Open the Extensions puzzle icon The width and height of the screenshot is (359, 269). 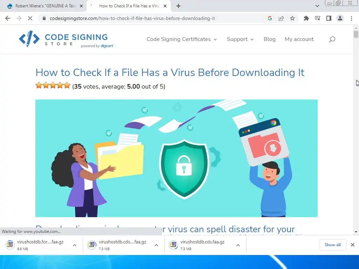point(306,18)
